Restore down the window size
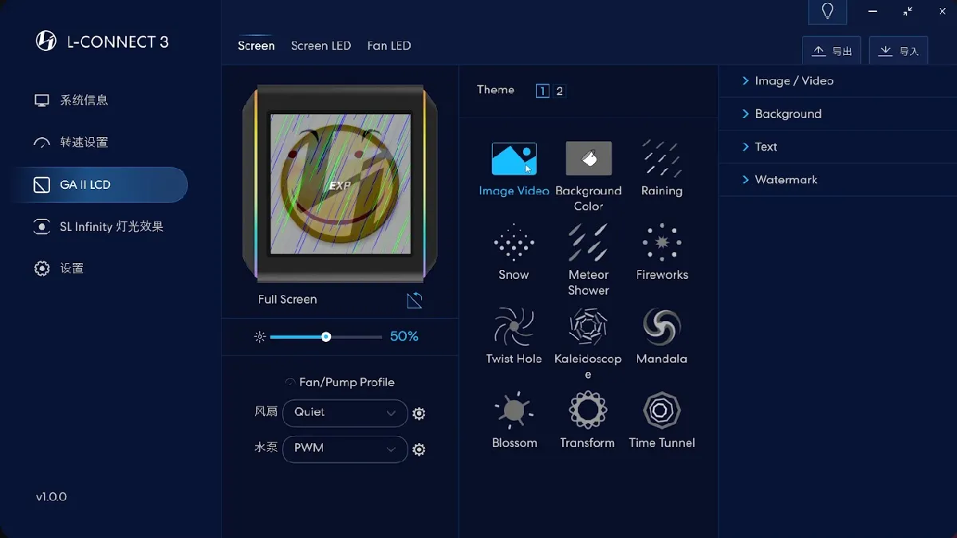 [x=908, y=11]
